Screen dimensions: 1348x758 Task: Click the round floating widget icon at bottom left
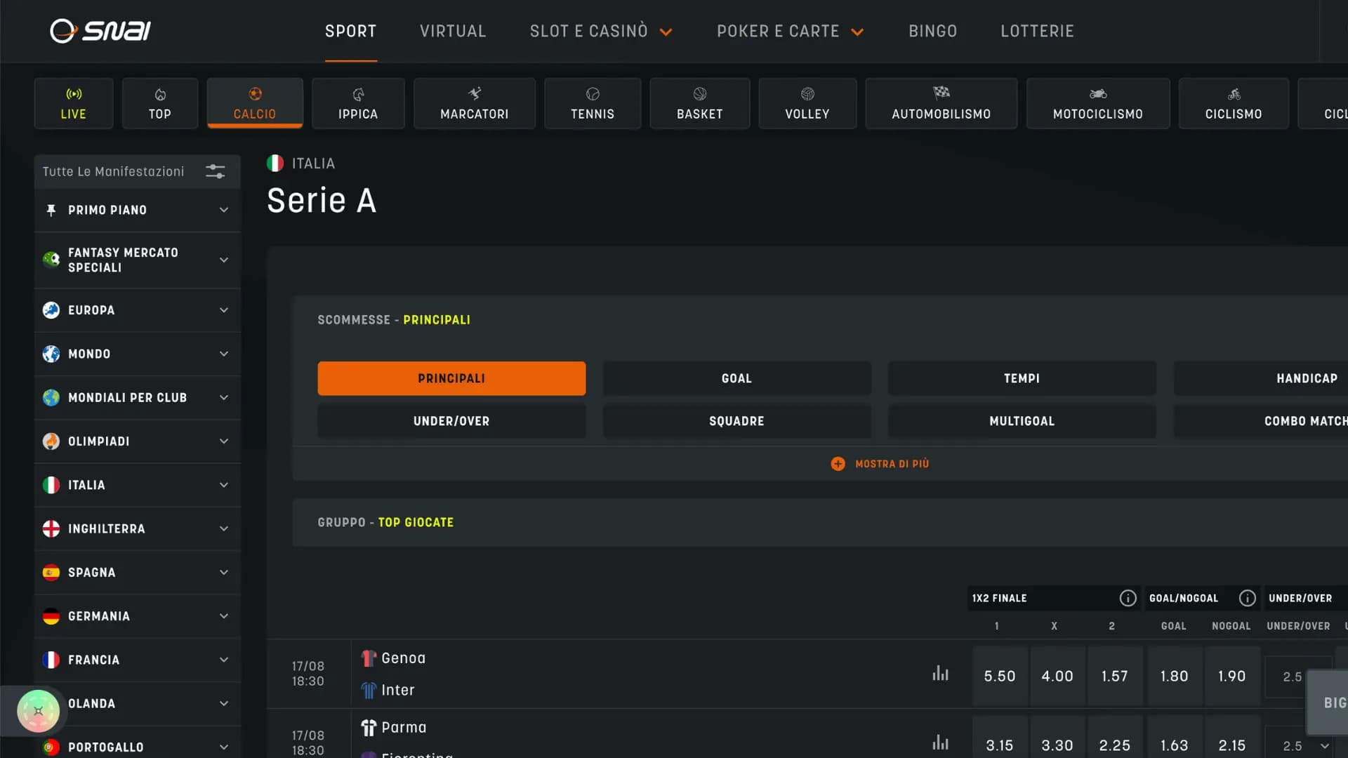coord(39,711)
